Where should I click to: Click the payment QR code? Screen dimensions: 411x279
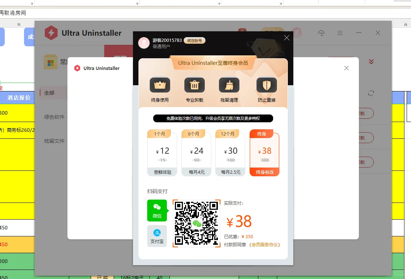click(x=196, y=223)
